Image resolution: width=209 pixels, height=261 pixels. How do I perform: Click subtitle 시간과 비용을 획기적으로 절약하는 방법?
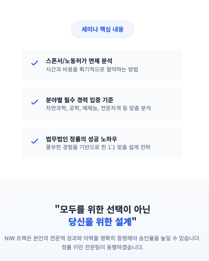[x=92, y=69]
